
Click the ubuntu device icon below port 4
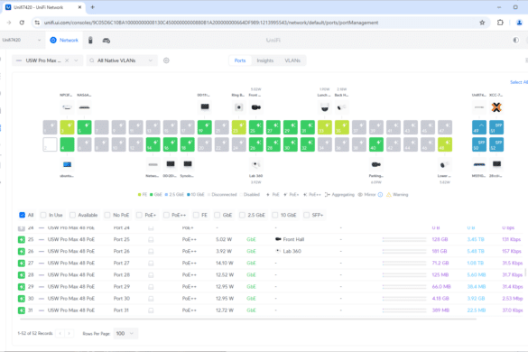pos(67,164)
